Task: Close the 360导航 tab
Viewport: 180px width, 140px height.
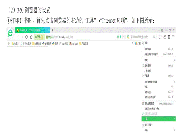Action: pyautogui.click(x=48, y=30)
